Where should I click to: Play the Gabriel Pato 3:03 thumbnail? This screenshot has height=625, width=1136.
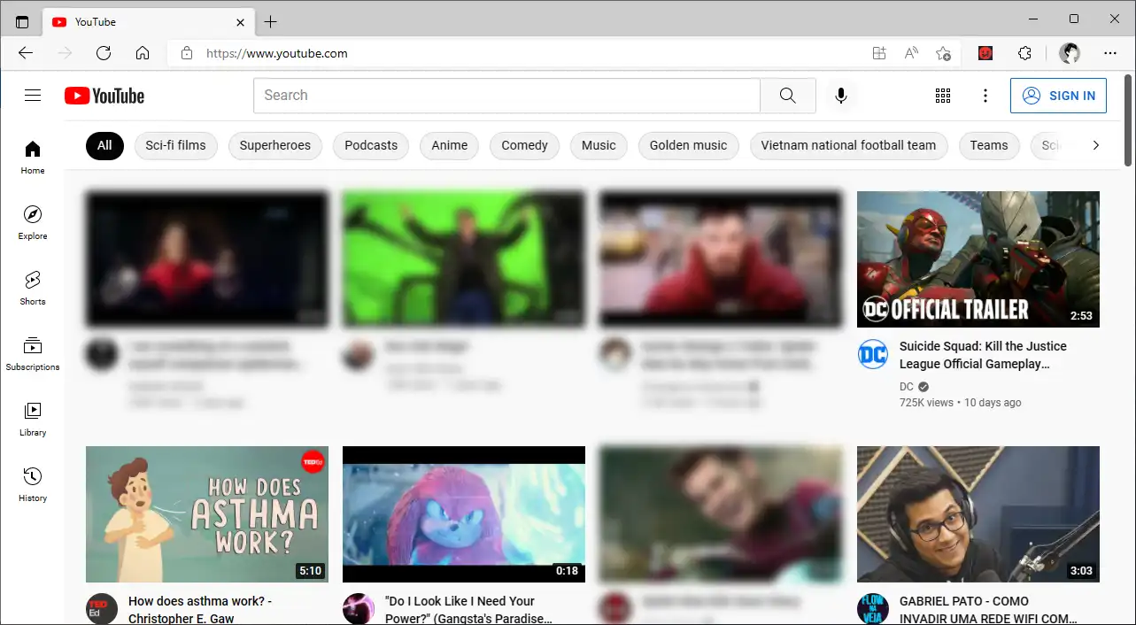978,514
